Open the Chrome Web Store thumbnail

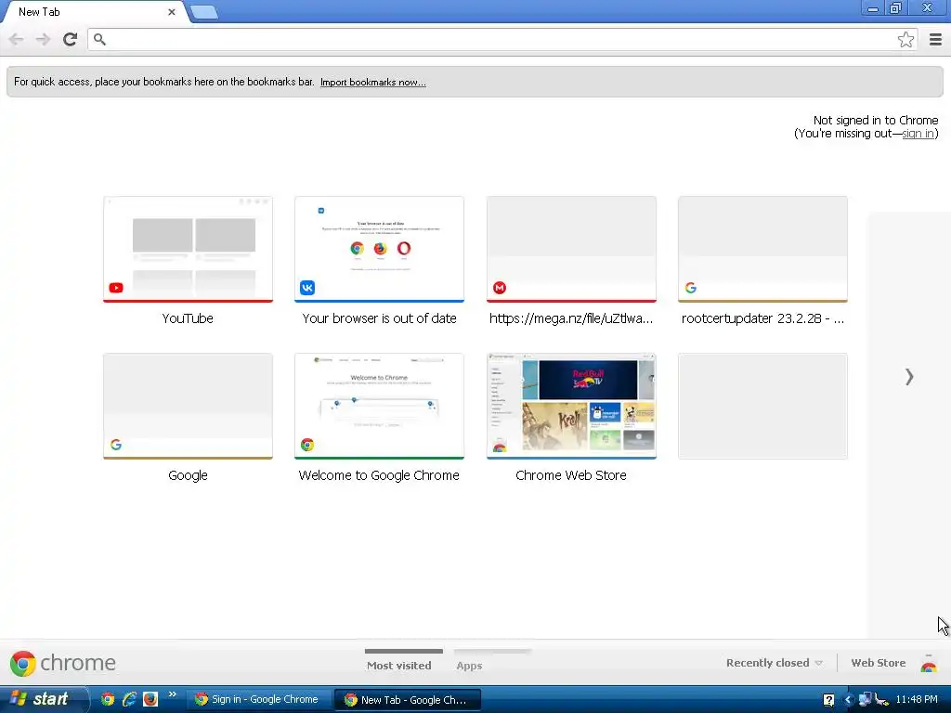[x=571, y=407]
